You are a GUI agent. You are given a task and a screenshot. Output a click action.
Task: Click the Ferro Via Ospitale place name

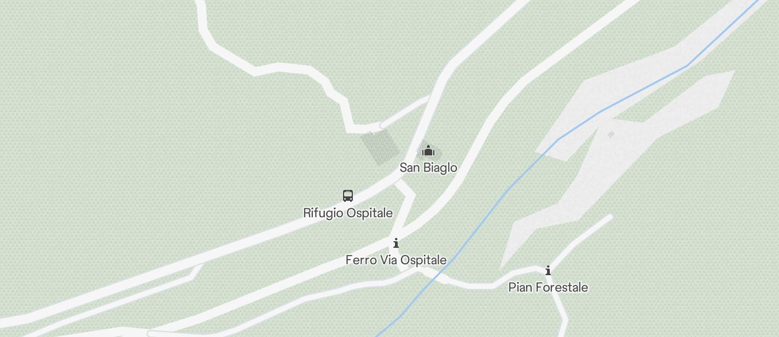[396, 260]
